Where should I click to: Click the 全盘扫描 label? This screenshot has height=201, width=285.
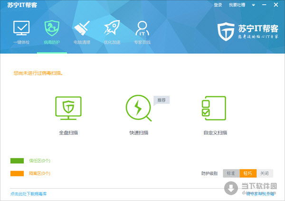68,133
